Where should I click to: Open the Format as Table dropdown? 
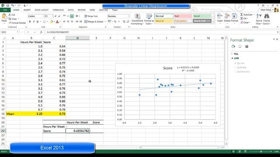click(x=149, y=19)
